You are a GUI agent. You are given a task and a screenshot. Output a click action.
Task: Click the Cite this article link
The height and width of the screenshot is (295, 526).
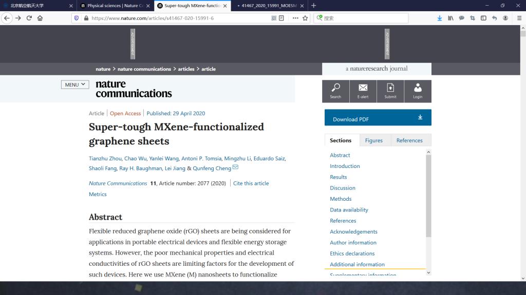(251, 183)
